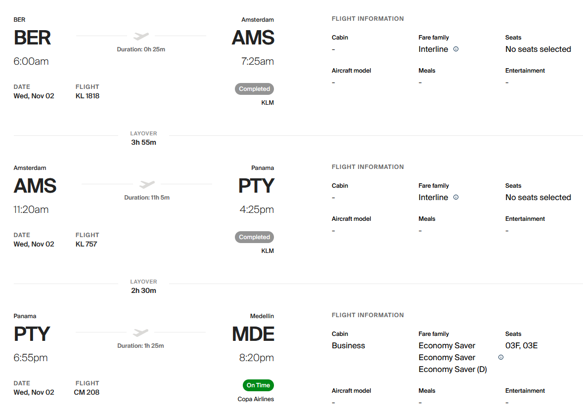Click the Business cabin value for the PTY–MDE flight
This screenshot has width=583, height=412.
tap(348, 346)
